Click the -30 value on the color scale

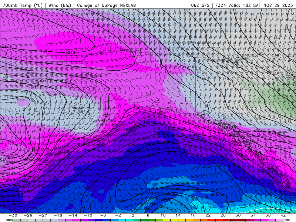(13, 215)
